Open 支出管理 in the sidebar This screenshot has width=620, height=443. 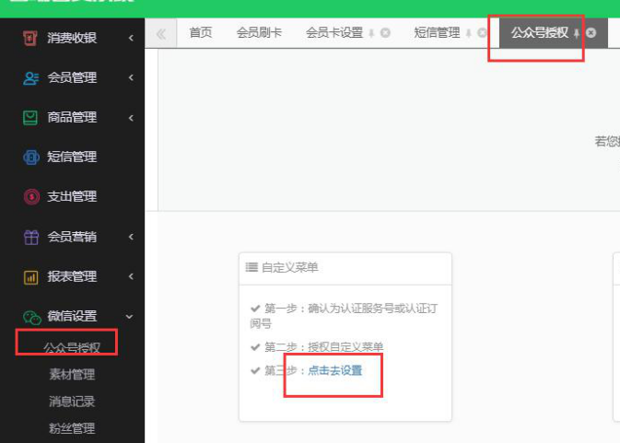72,196
